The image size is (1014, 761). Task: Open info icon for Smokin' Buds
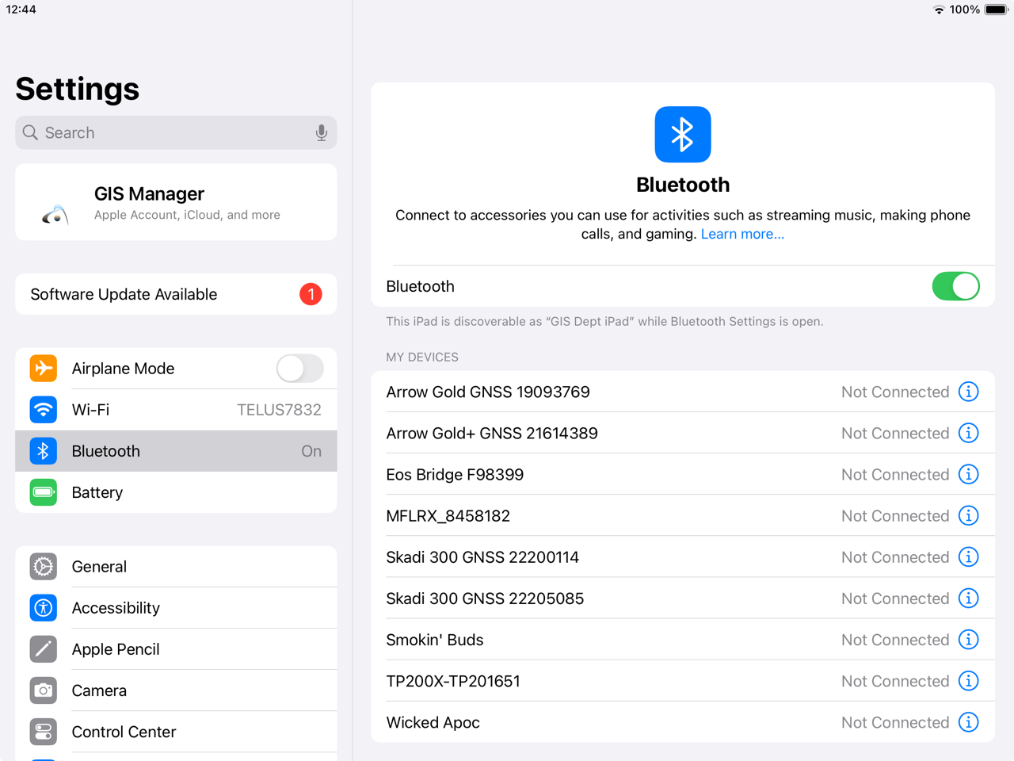click(968, 639)
